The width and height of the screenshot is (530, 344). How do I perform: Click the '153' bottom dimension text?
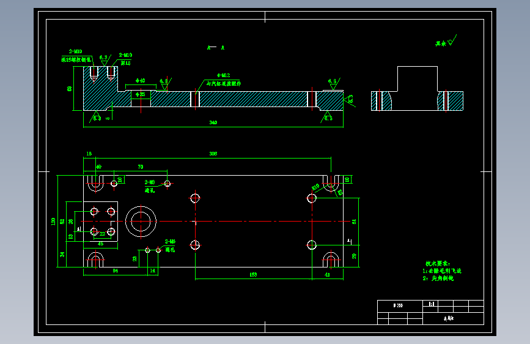(253, 275)
